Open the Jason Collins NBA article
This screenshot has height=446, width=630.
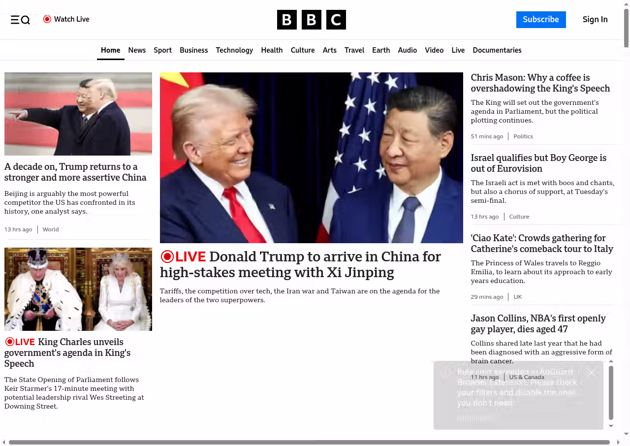[538, 323]
